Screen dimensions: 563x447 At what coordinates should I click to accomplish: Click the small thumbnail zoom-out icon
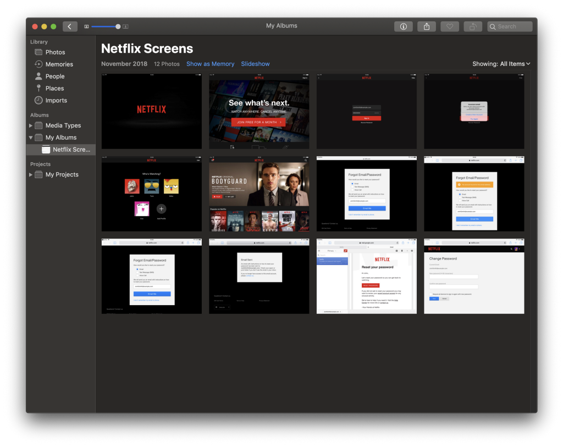click(86, 26)
